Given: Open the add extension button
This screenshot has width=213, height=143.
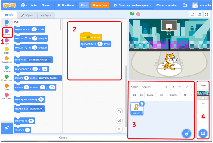Looking at the screenshot, I should 6,129.
